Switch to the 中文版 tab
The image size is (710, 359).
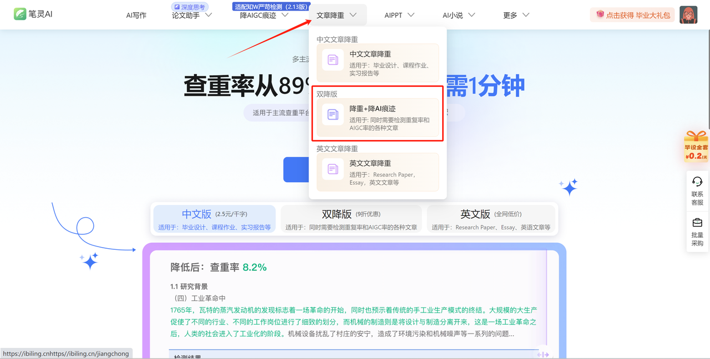coord(215,219)
